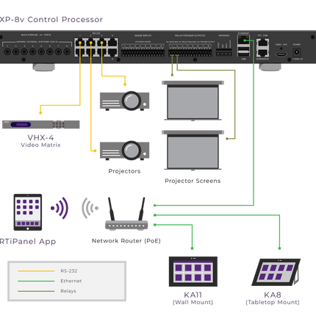316x316 pixels.
Task: Click the Power jack on the processor
Action: coord(297,52)
